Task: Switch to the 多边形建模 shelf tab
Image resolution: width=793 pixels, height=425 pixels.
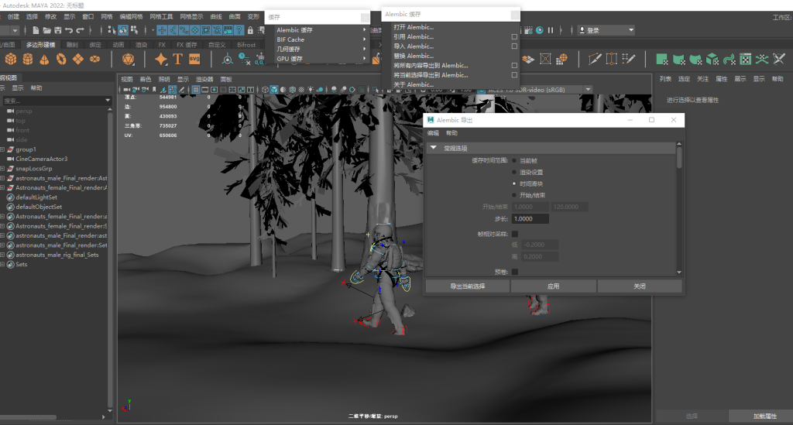Action: [x=40, y=45]
